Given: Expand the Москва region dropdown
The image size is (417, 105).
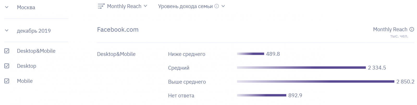Looking at the screenshot, I should (x=7, y=7).
